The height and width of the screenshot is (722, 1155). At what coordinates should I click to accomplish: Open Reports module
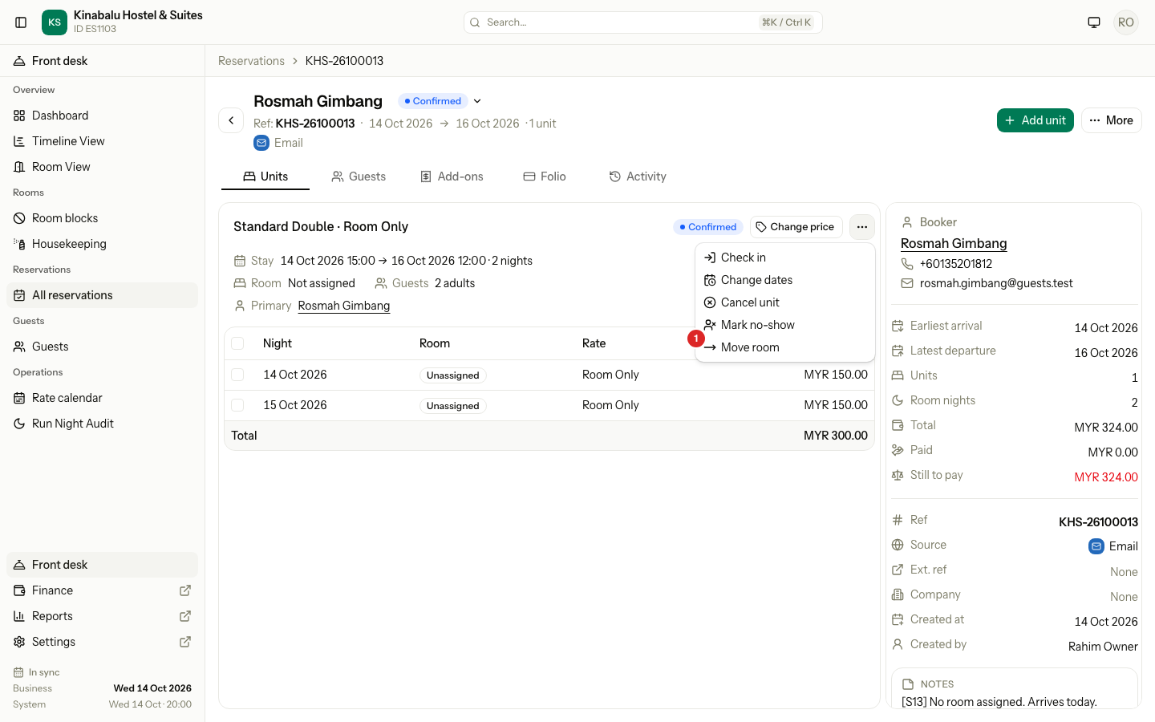click(x=102, y=616)
